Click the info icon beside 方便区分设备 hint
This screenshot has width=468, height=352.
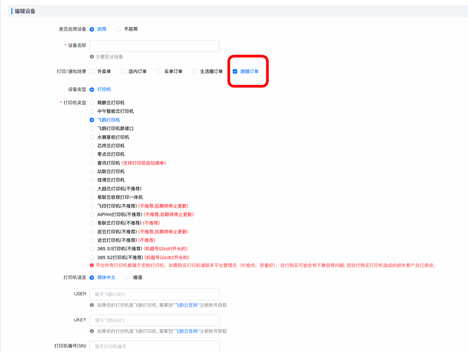pyautogui.click(x=91, y=57)
